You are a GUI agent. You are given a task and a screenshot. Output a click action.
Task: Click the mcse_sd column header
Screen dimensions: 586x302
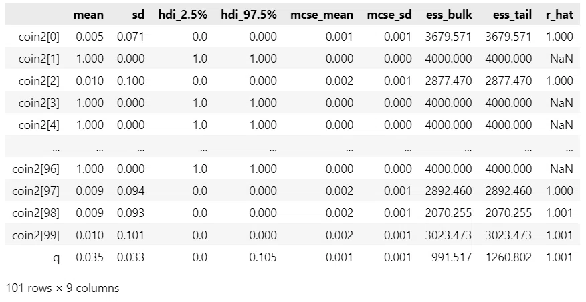389,15
